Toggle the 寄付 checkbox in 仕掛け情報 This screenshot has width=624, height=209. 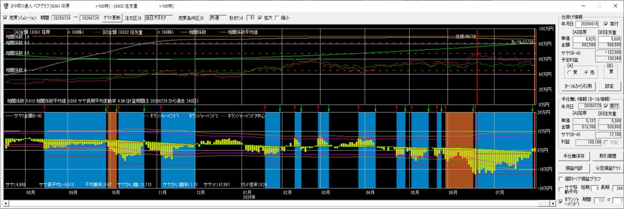pyautogui.click(x=607, y=23)
